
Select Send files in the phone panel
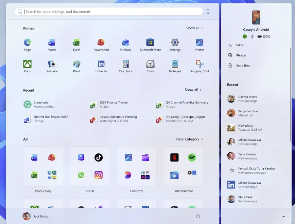point(239,66)
